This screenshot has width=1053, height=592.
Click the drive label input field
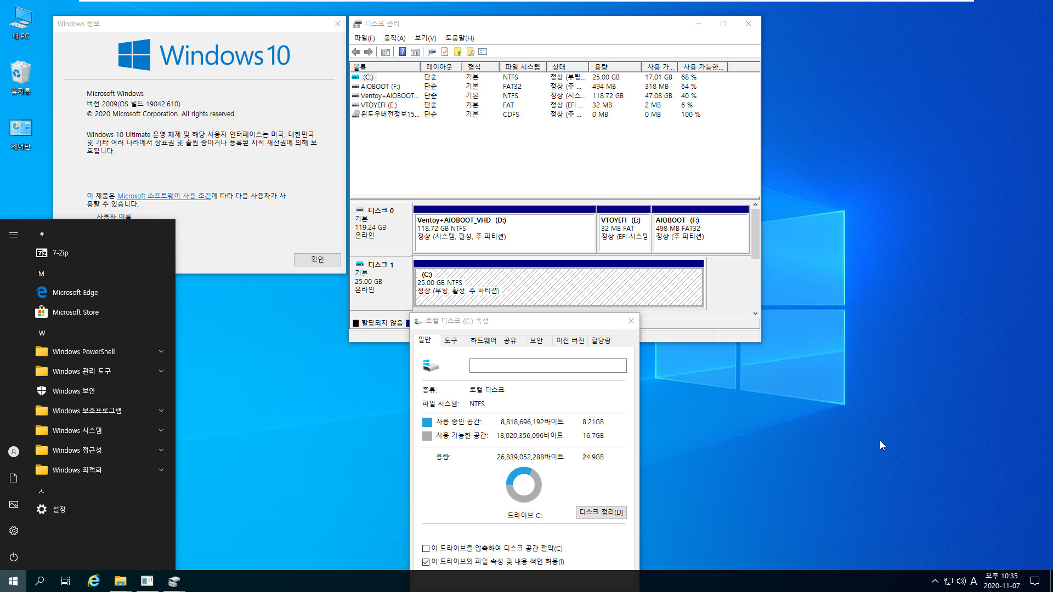tap(548, 366)
